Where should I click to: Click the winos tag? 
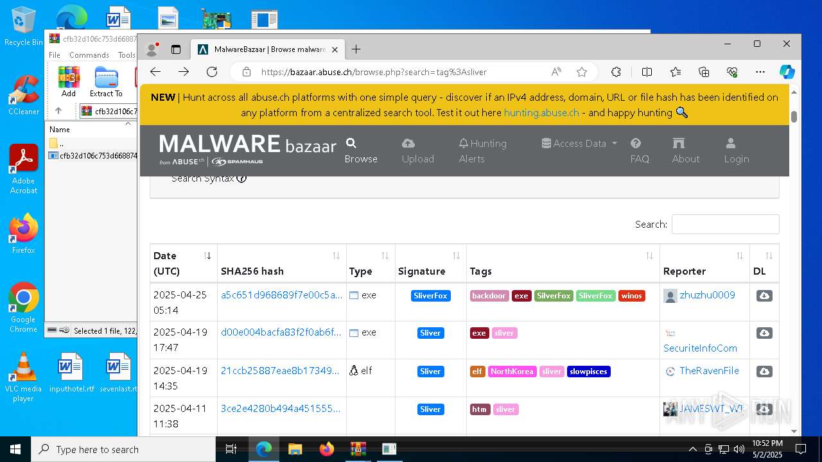coord(631,296)
